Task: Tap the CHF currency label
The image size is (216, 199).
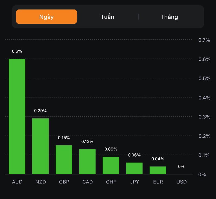Action: 111,182
